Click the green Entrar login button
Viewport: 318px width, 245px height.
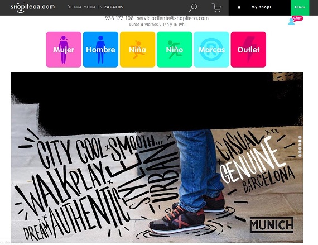(300, 7)
